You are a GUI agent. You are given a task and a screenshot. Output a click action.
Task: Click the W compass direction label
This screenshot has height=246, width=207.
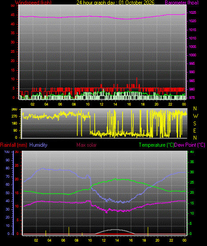click(x=195, y=116)
